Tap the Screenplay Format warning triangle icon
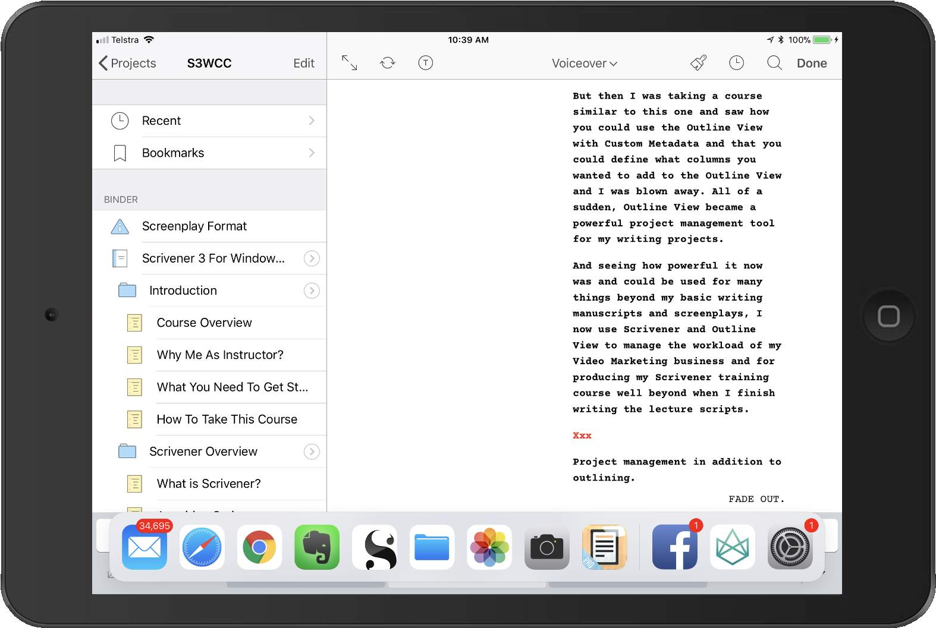Screen dimensions: 936x628 click(120, 226)
